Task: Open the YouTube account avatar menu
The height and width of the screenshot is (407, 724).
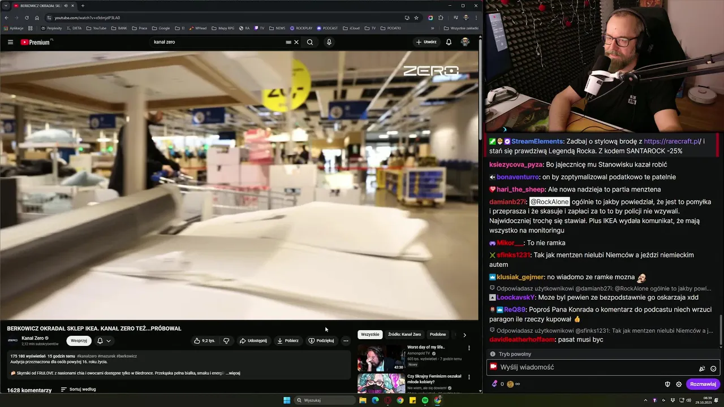Action: 465,42
